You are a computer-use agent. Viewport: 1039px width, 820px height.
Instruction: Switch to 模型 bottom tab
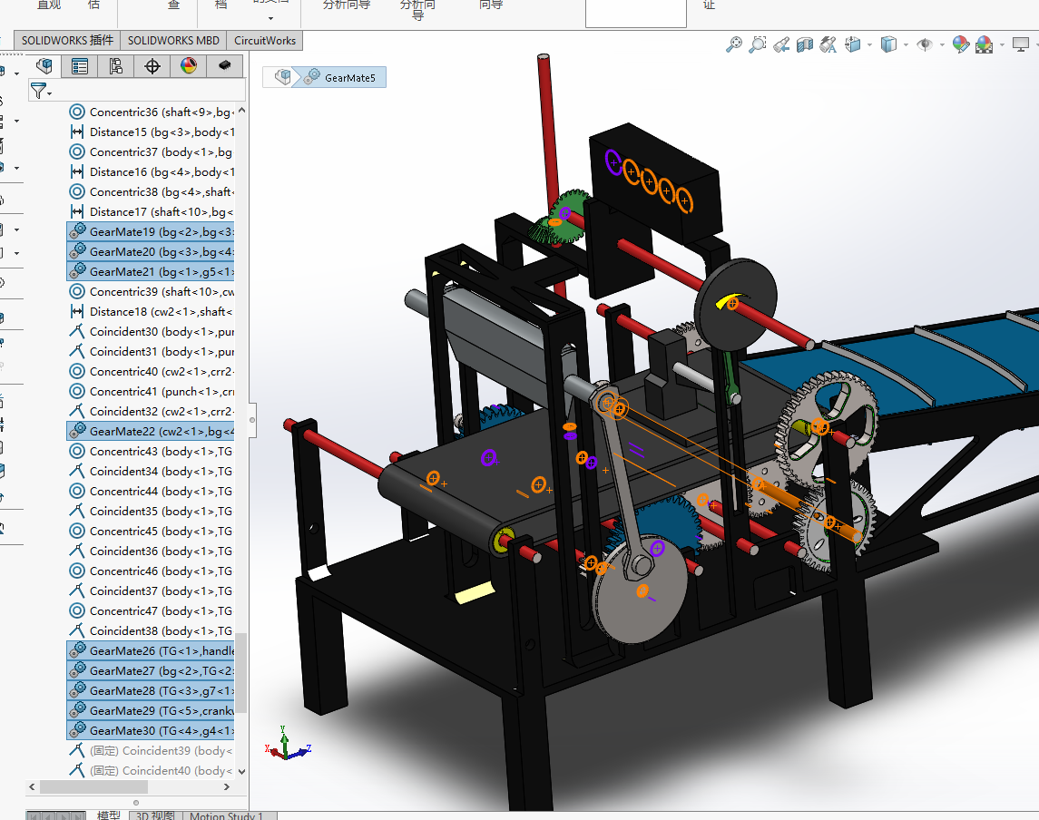pos(109,815)
